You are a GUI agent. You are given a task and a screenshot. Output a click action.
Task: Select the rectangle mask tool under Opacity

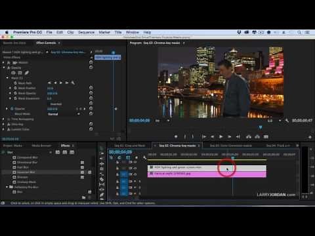[20, 73]
